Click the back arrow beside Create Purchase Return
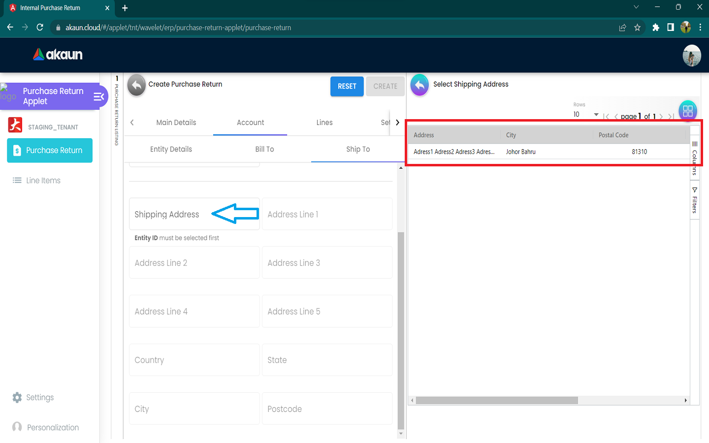The width and height of the screenshot is (709, 443). (136, 85)
